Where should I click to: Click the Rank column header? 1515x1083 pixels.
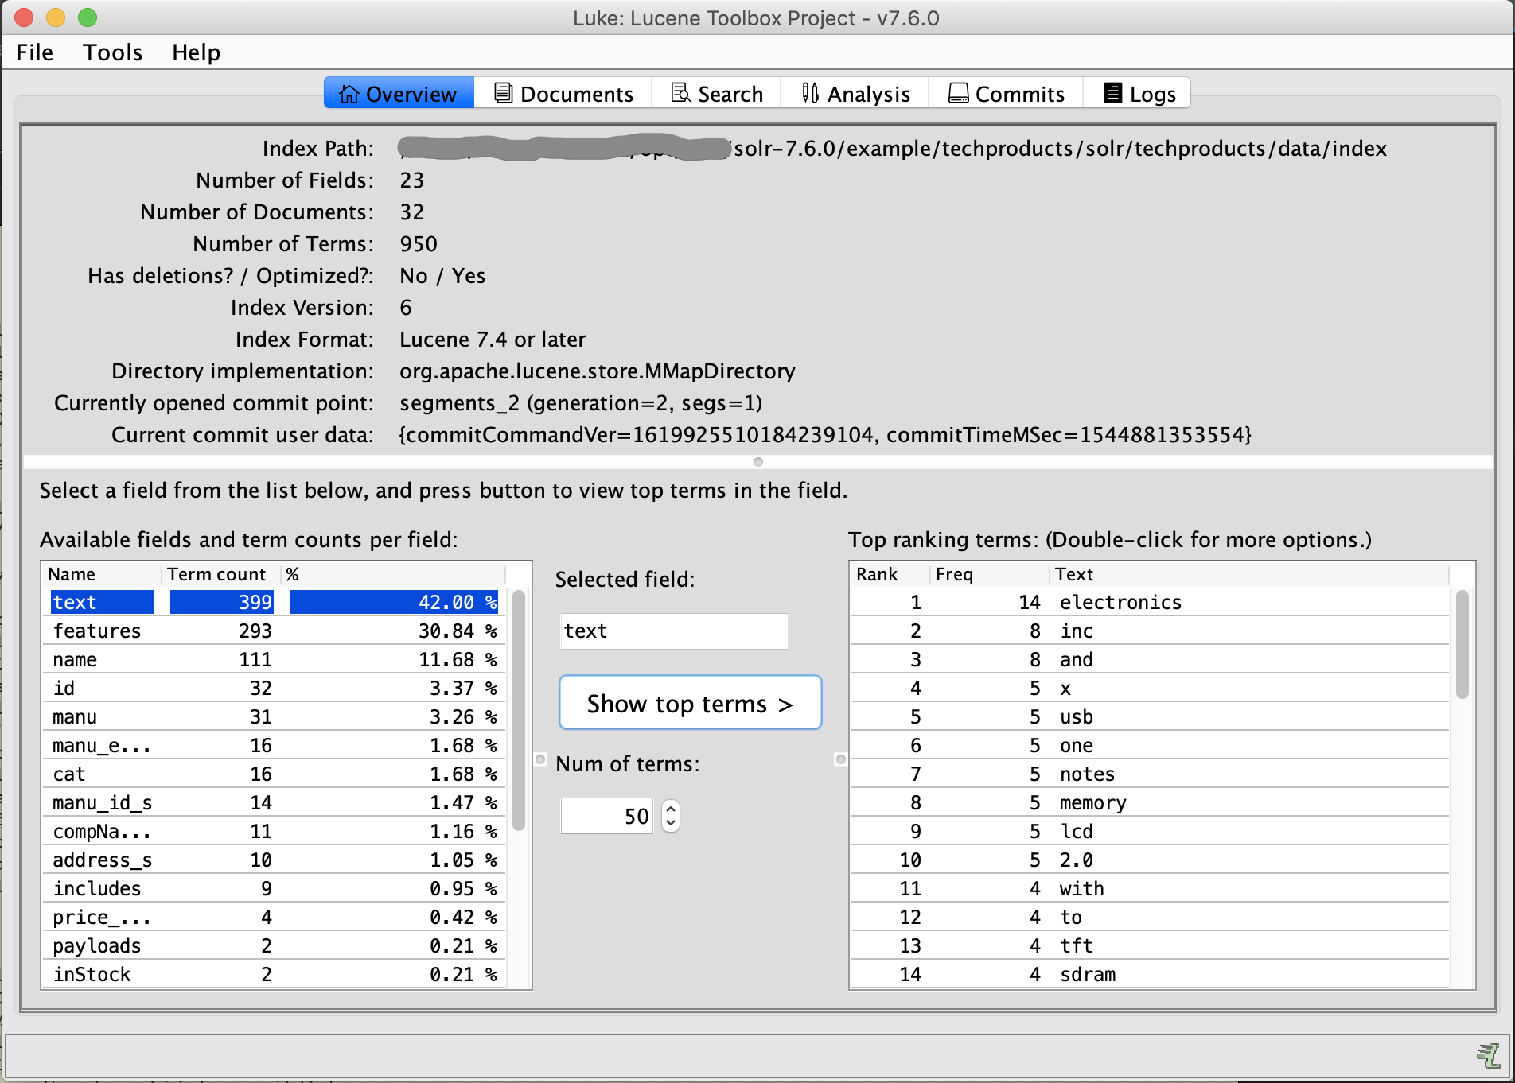(x=890, y=574)
